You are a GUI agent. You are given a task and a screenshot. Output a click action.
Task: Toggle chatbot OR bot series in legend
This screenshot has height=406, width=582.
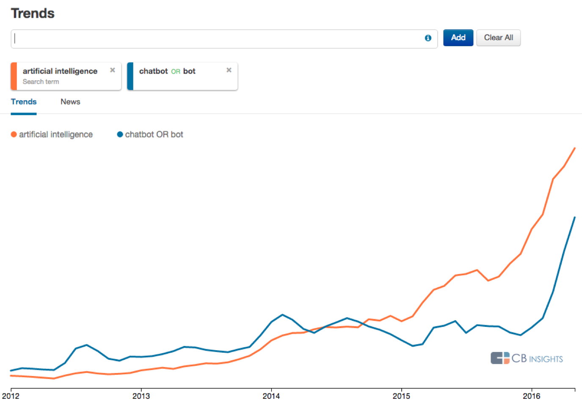154,134
